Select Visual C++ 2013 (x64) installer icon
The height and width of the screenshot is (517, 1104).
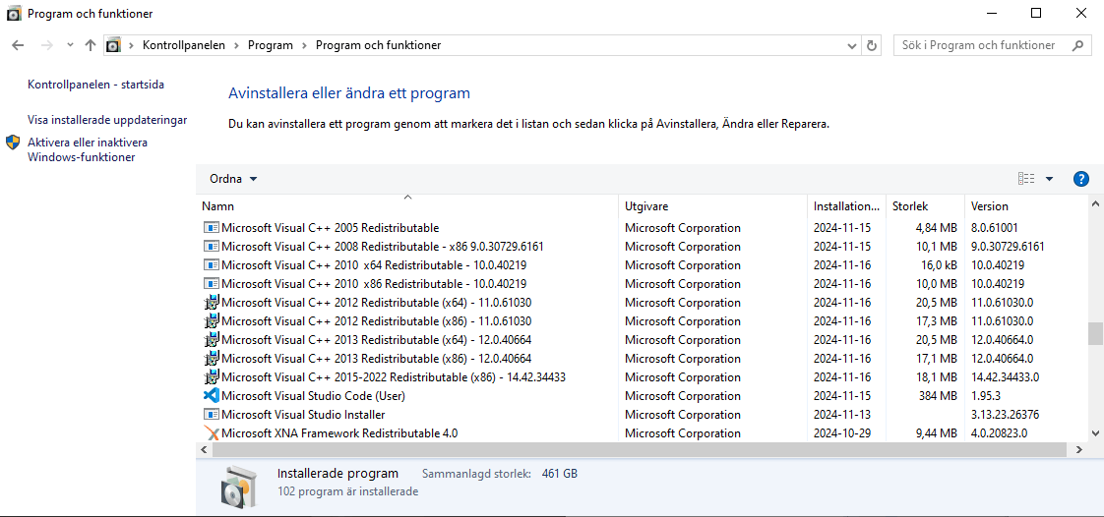[x=212, y=340]
